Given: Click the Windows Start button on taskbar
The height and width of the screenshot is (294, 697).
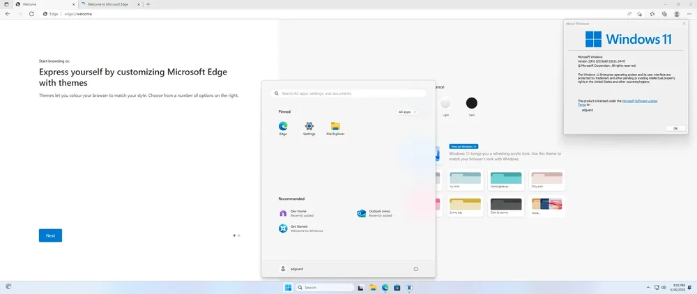Looking at the screenshot, I should click(x=288, y=287).
